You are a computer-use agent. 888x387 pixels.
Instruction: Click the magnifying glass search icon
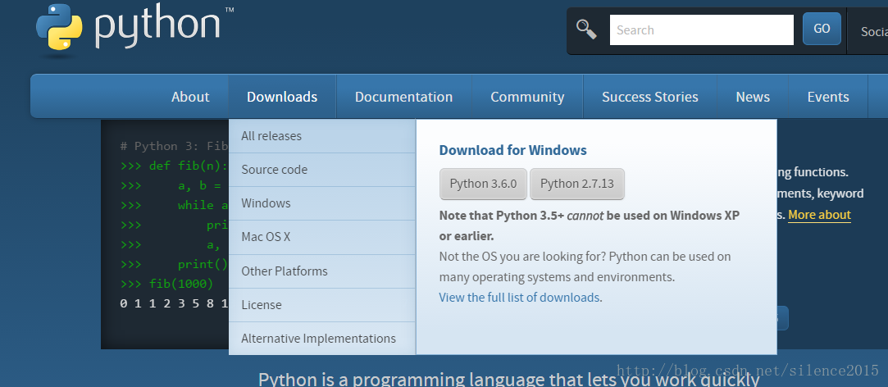[586, 29]
